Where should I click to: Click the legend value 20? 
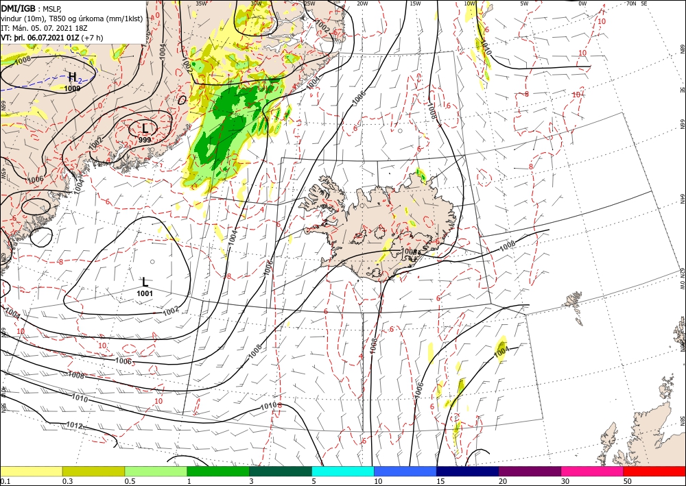(503, 481)
